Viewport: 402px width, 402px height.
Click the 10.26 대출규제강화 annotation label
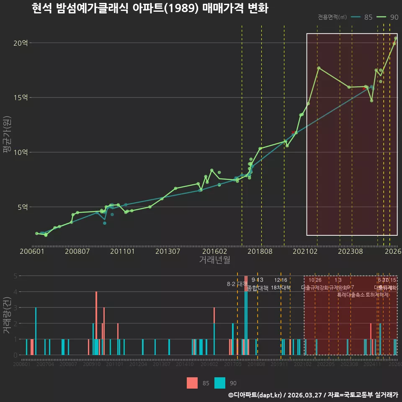(x=315, y=284)
